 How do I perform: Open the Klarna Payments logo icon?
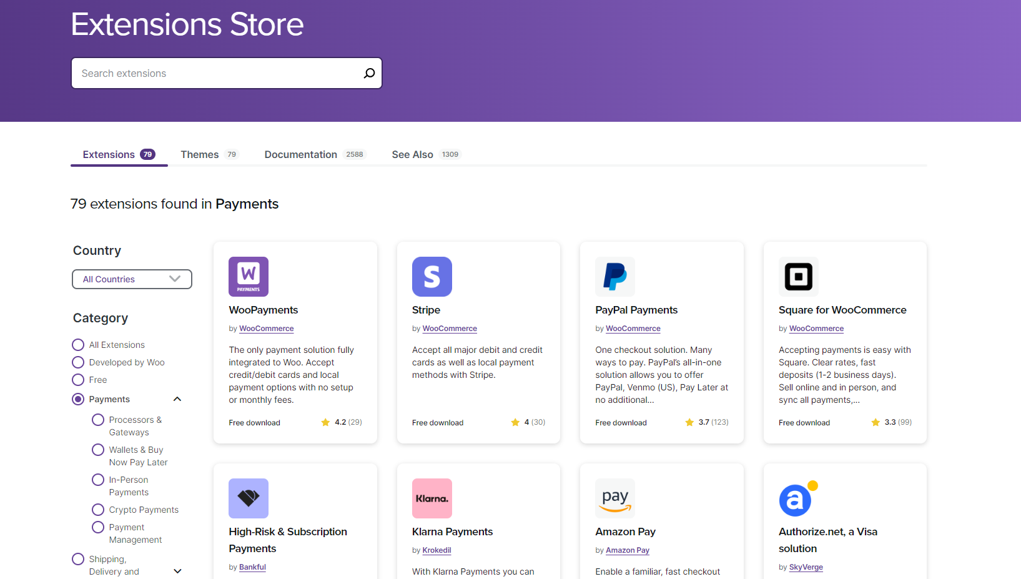click(432, 498)
